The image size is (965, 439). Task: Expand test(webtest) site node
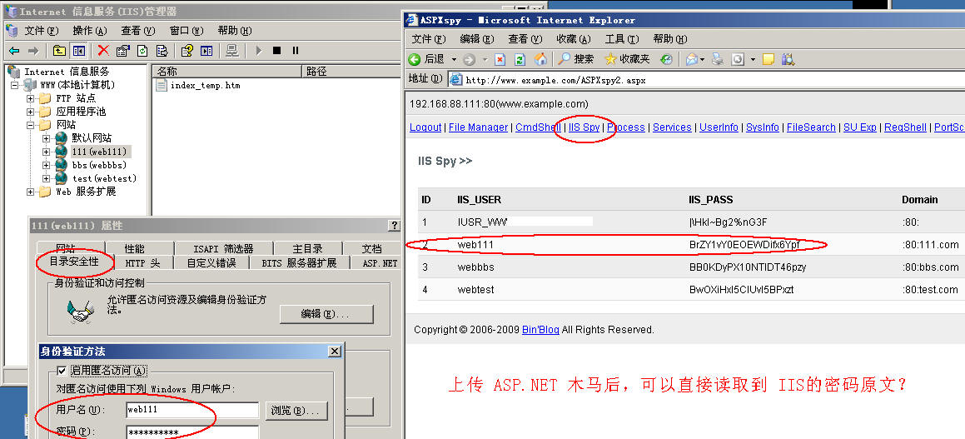[46, 178]
